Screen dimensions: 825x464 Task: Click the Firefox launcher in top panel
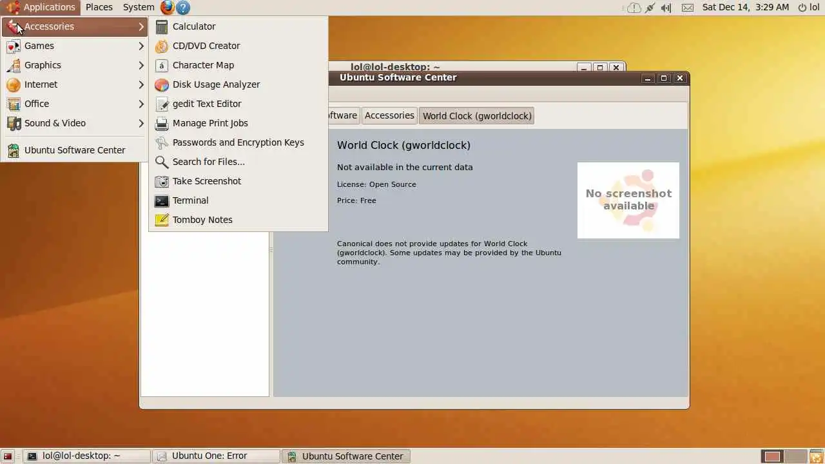tap(168, 7)
